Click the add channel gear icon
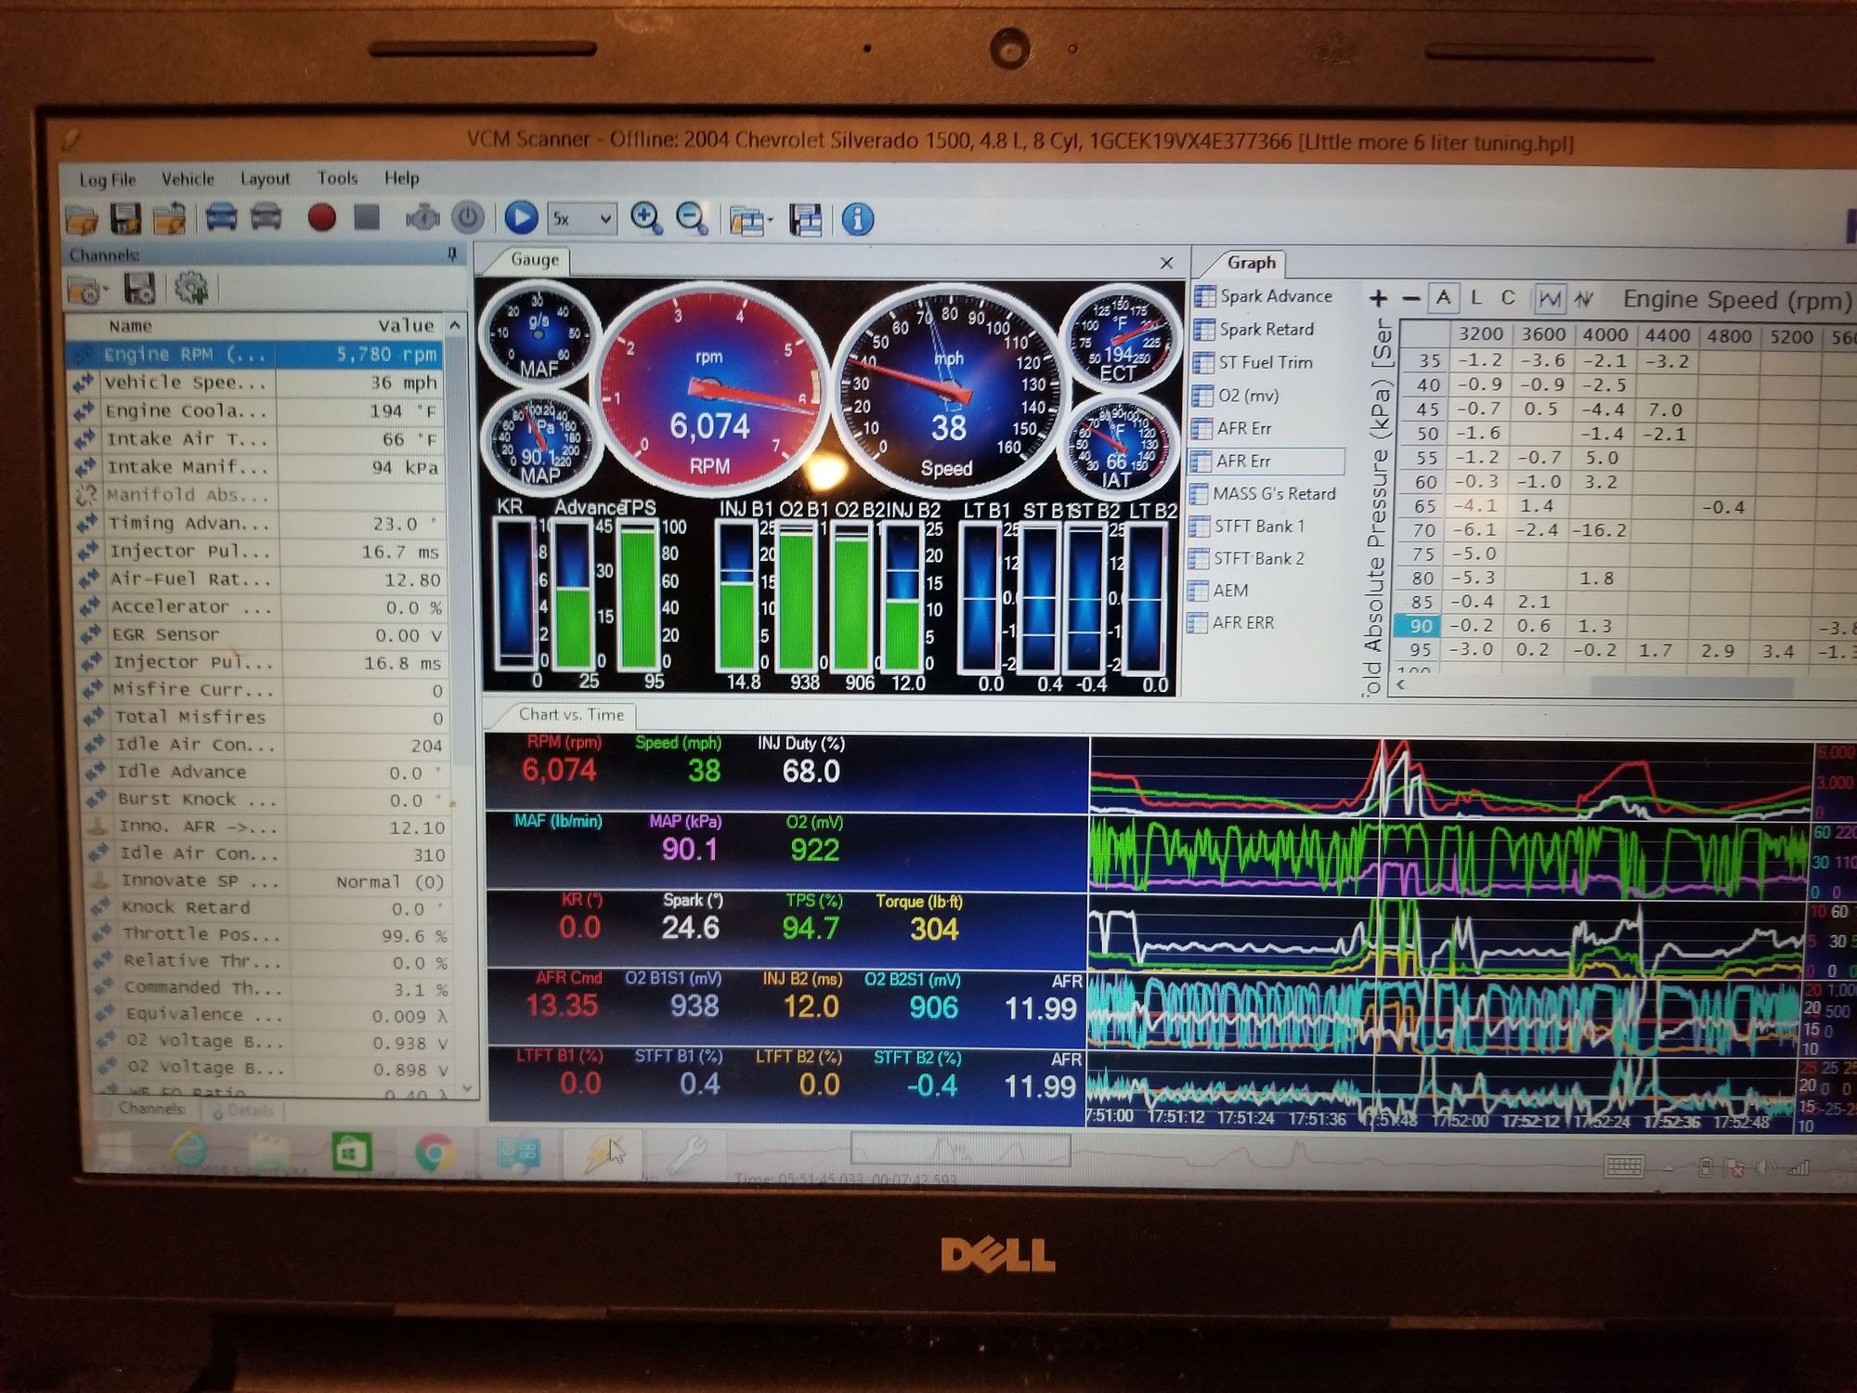The image size is (1857, 1393). coord(191,290)
